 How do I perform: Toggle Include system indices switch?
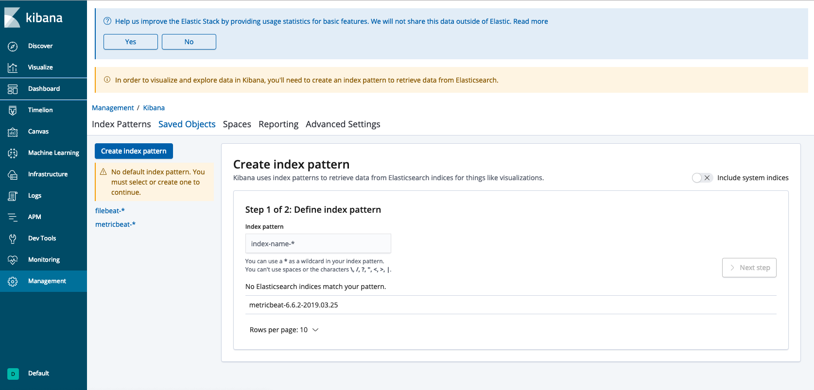(702, 178)
